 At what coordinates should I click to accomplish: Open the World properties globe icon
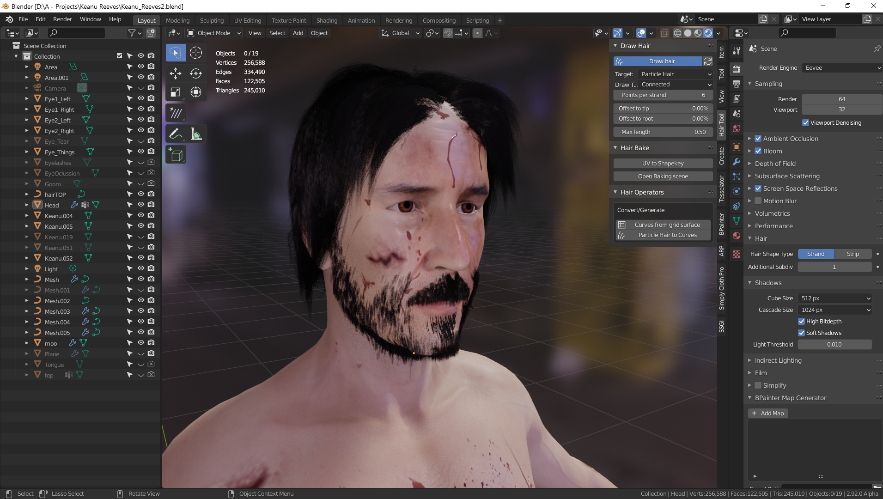737,128
